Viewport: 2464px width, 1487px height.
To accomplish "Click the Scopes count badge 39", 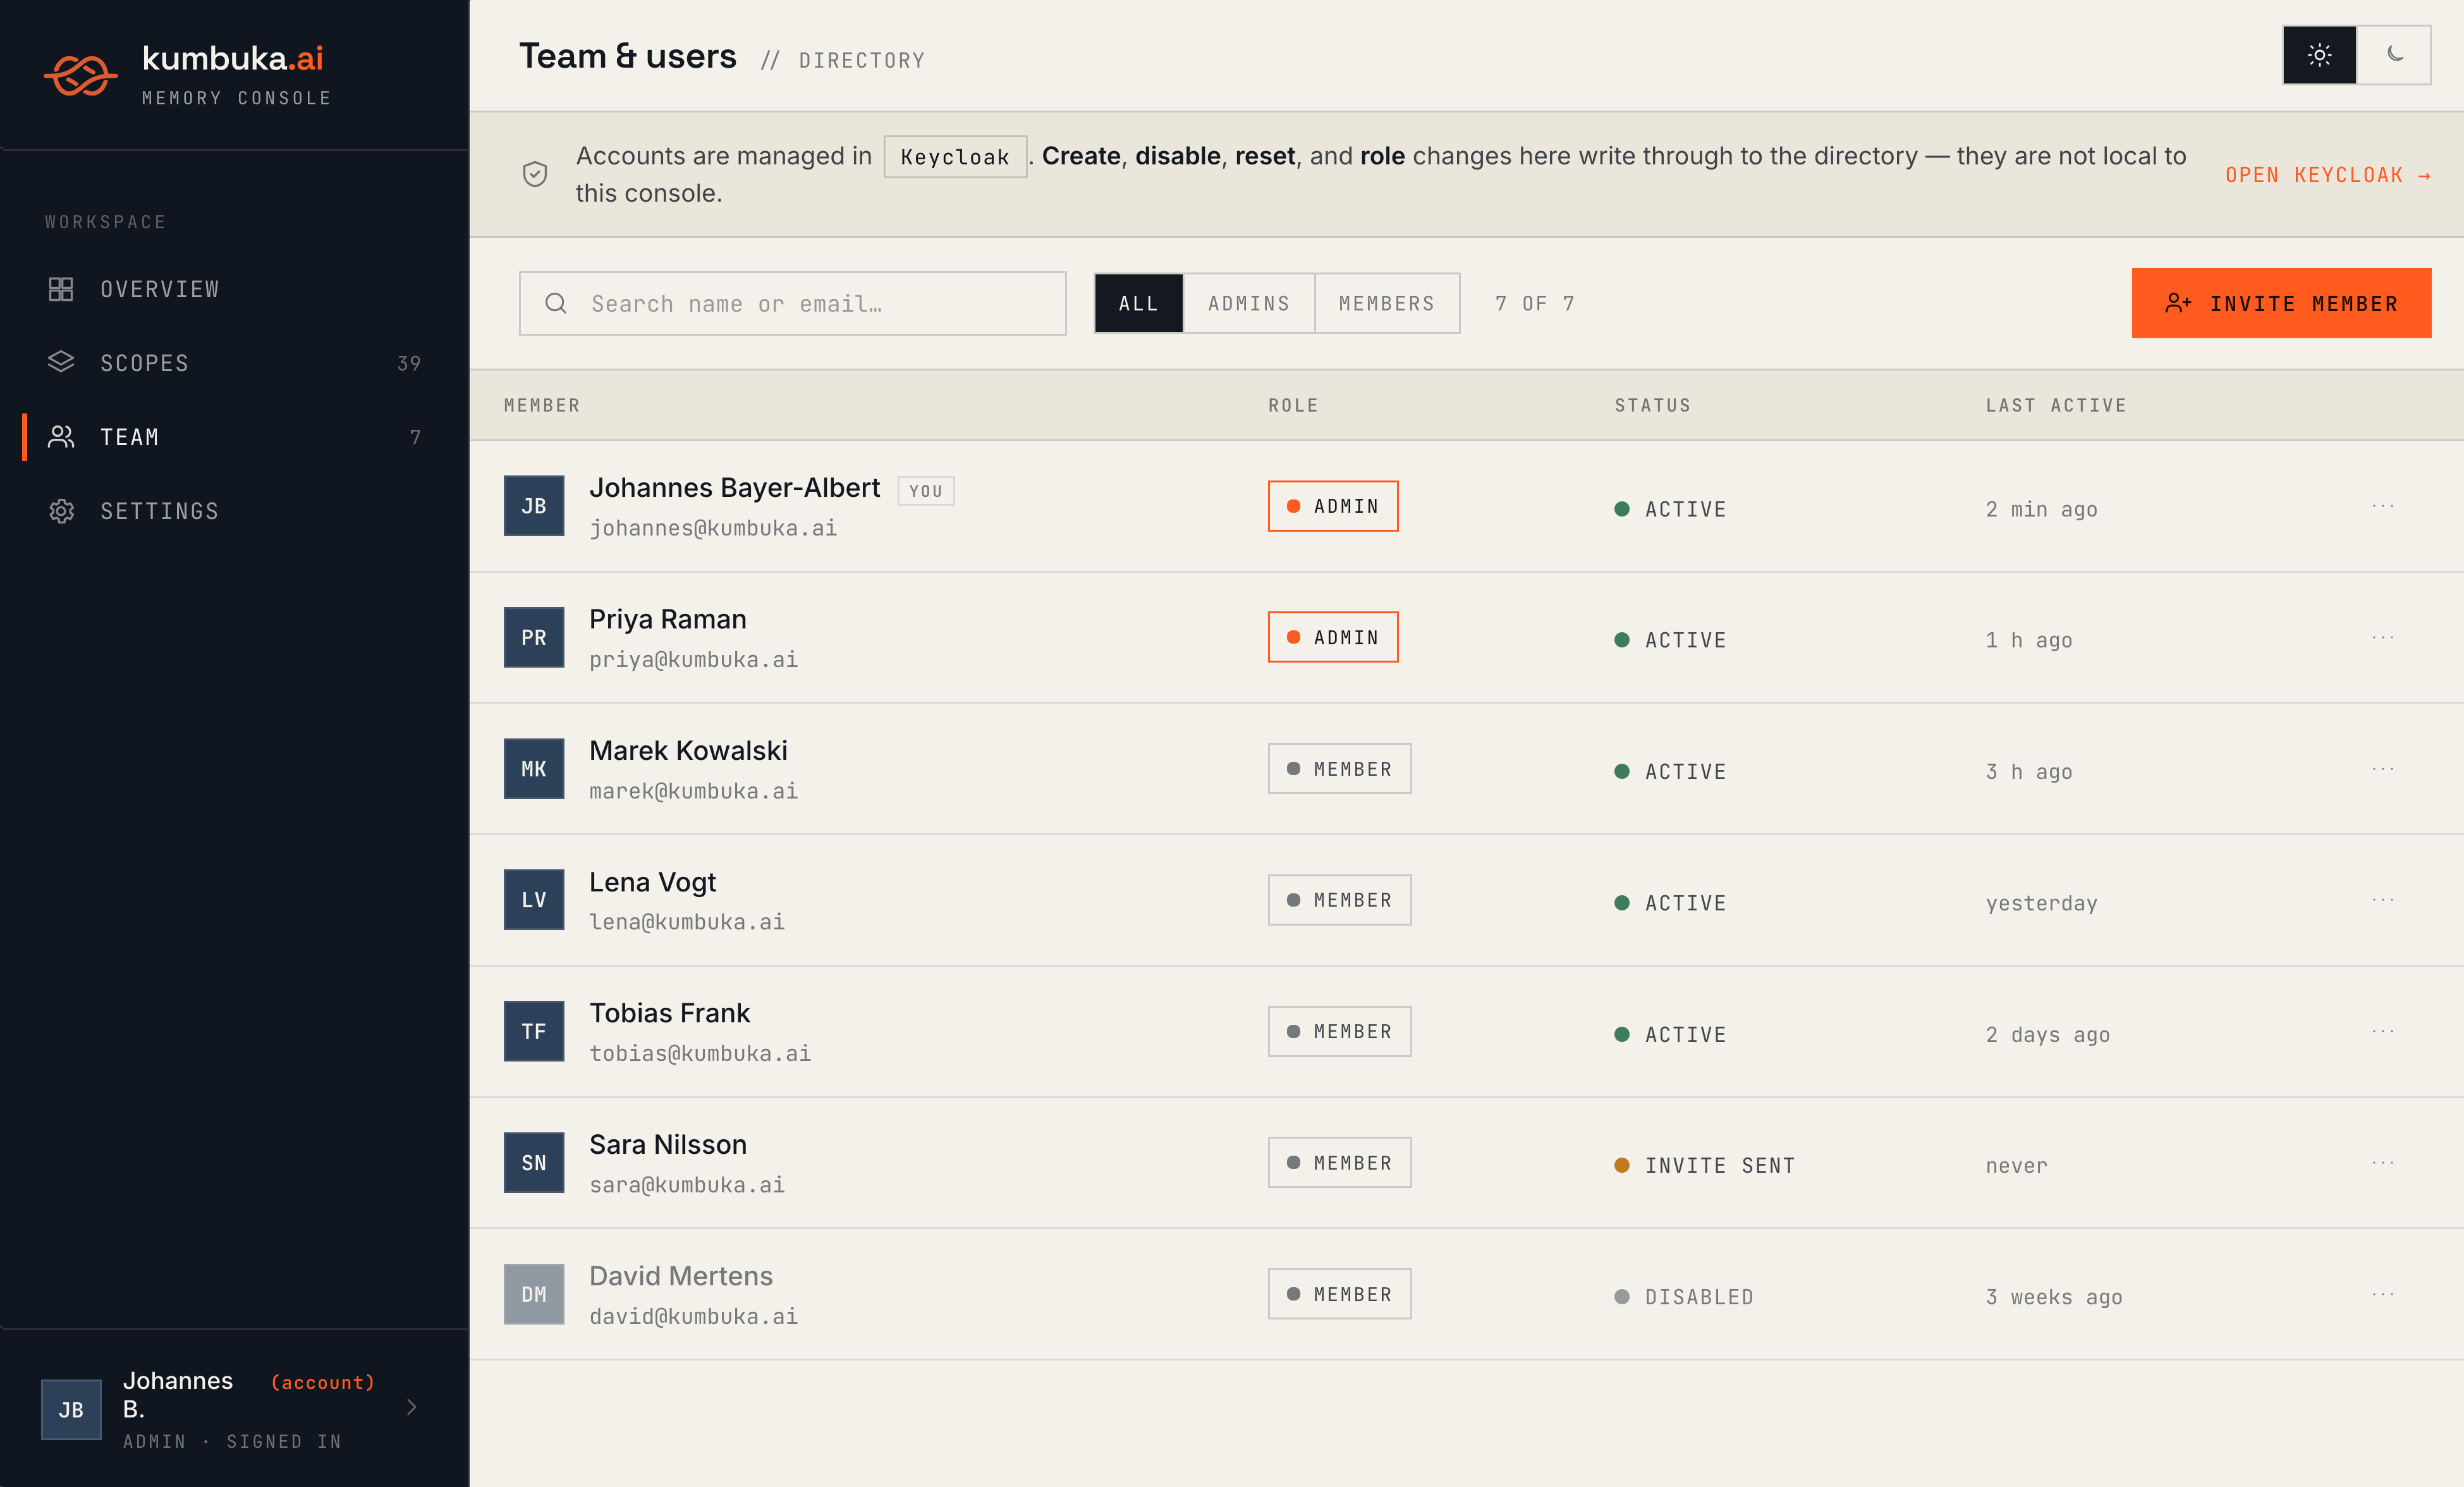I will (409, 363).
